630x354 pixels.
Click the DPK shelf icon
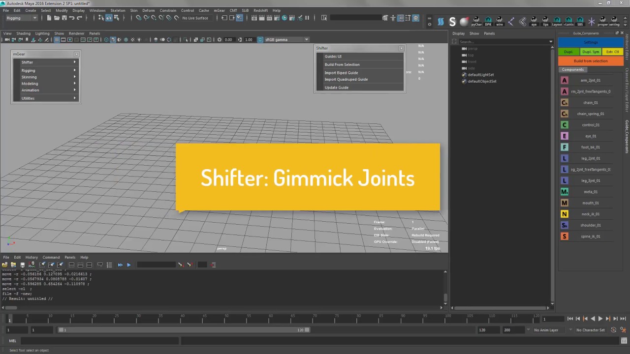coord(488,21)
